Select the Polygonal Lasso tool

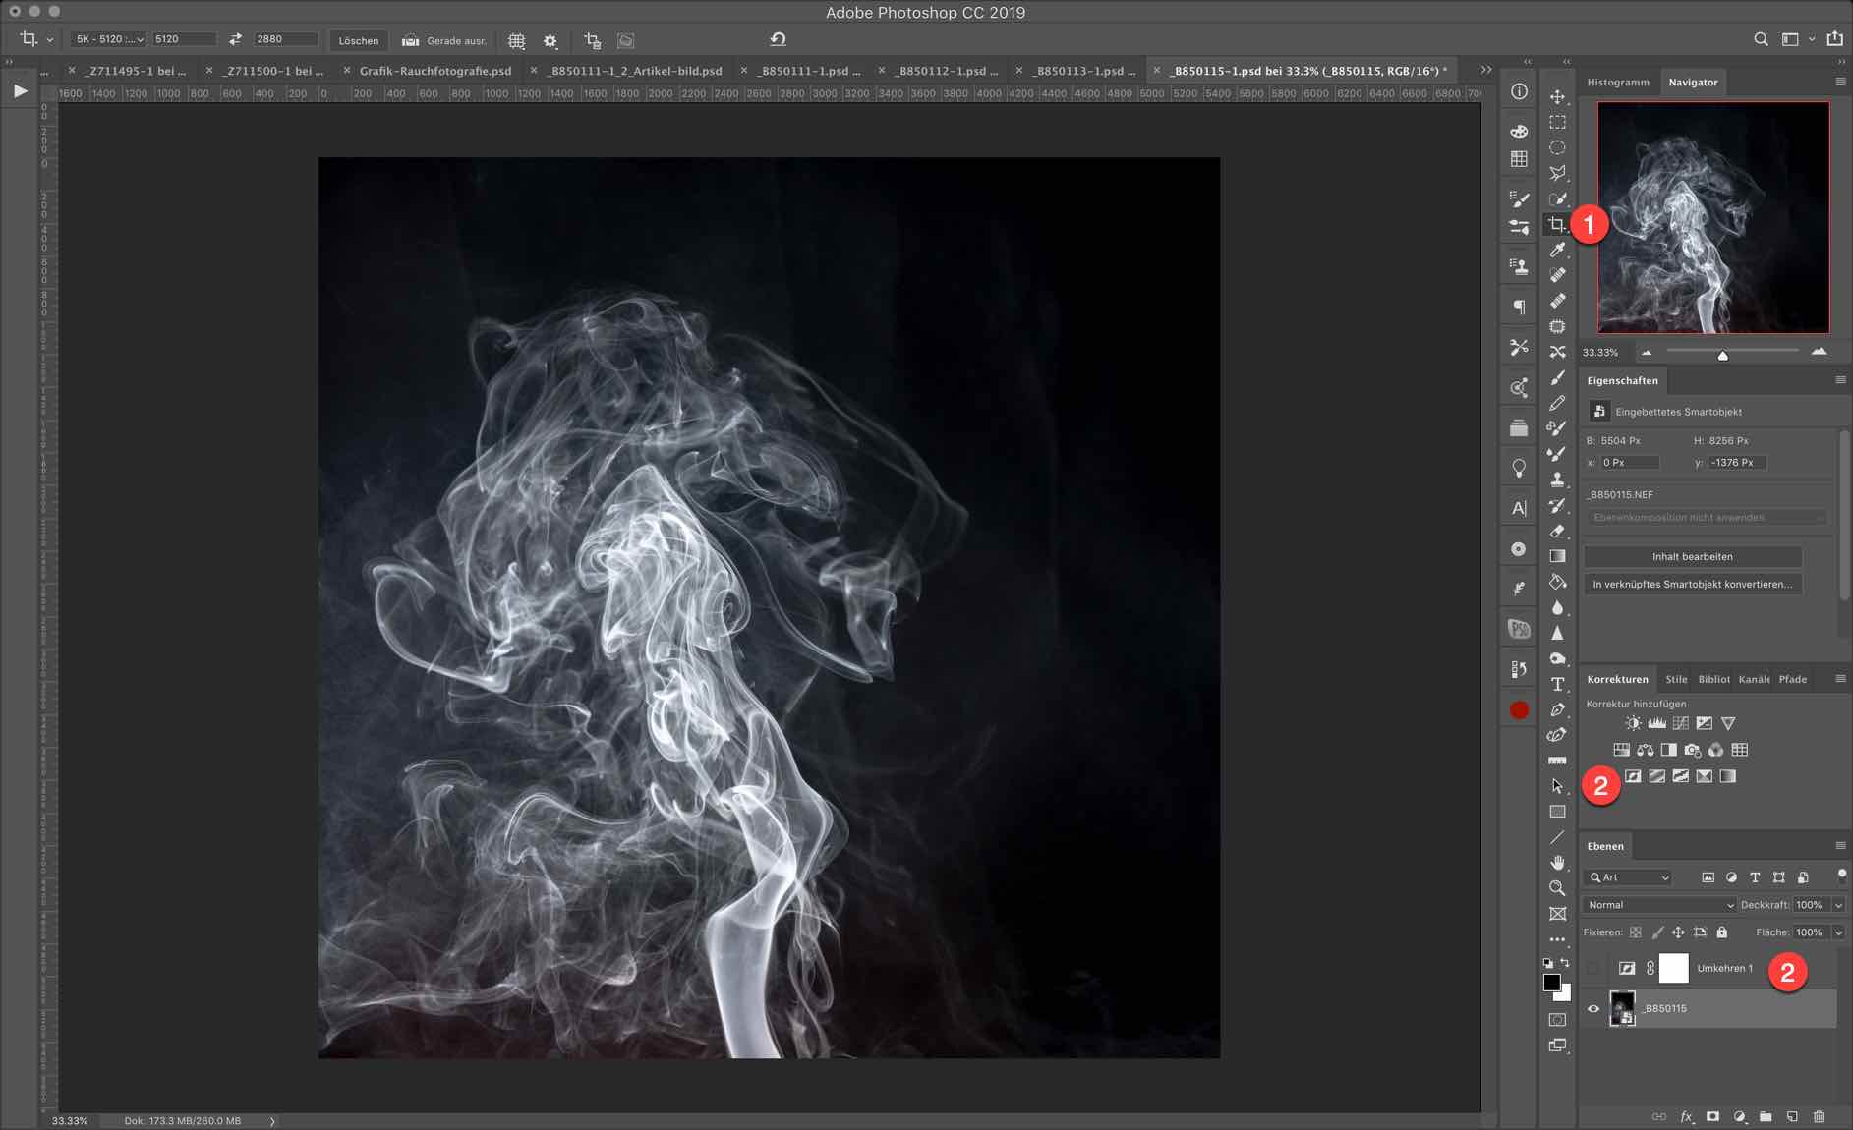tap(1557, 173)
